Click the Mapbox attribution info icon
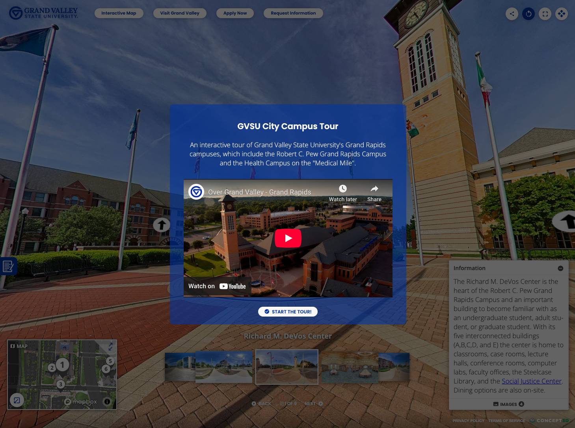The height and width of the screenshot is (428, 575). 106,402
